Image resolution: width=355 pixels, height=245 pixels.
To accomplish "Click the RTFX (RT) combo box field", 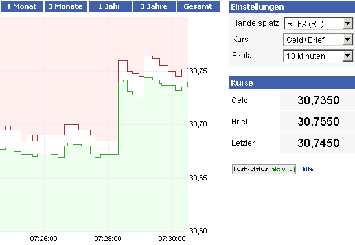I will [x=318, y=23].
